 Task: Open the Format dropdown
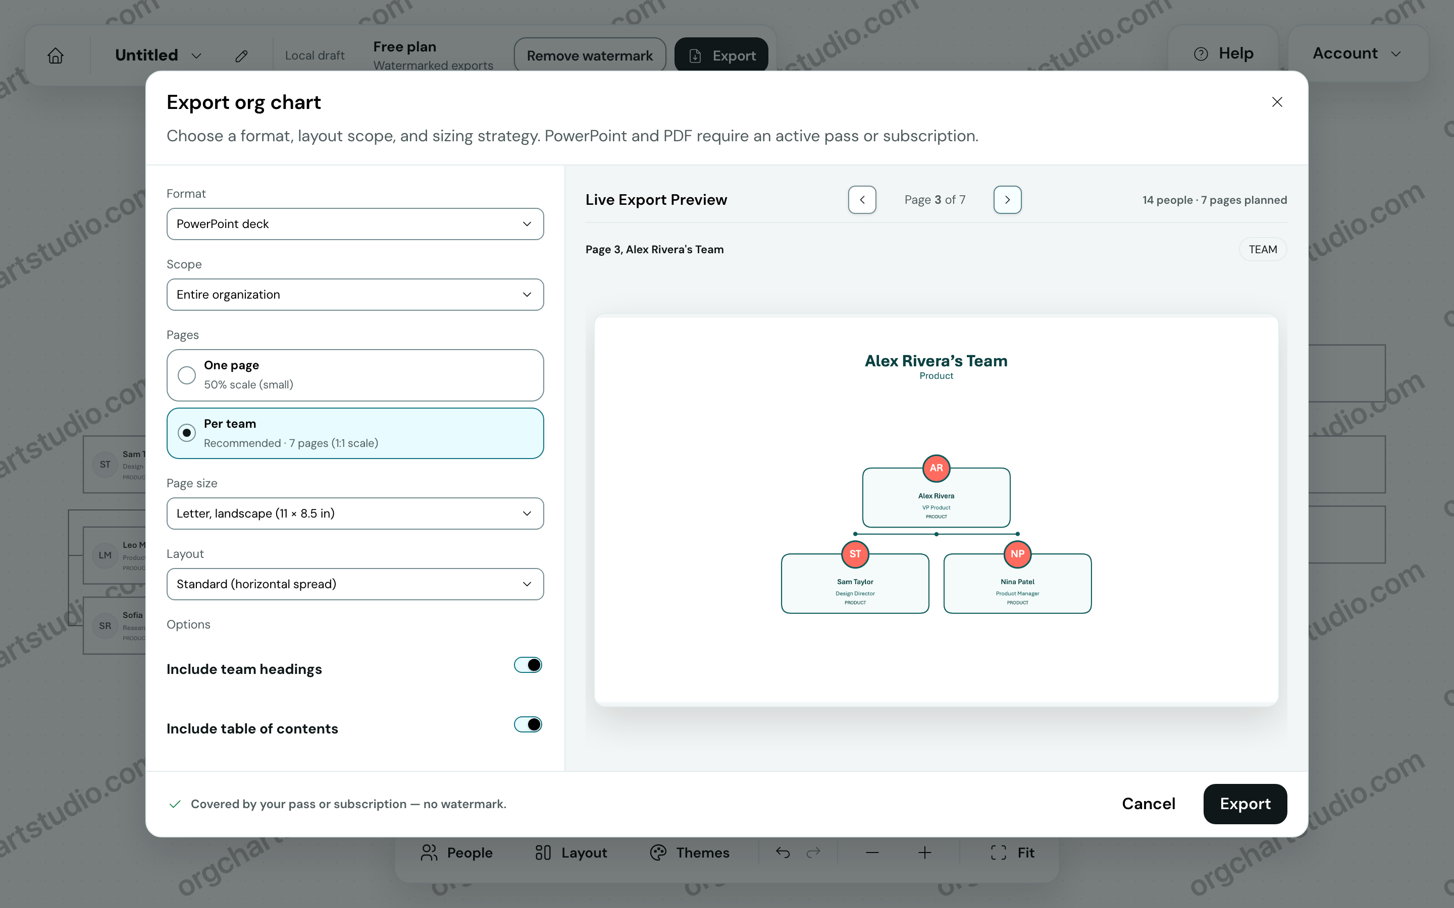click(x=355, y=224)
